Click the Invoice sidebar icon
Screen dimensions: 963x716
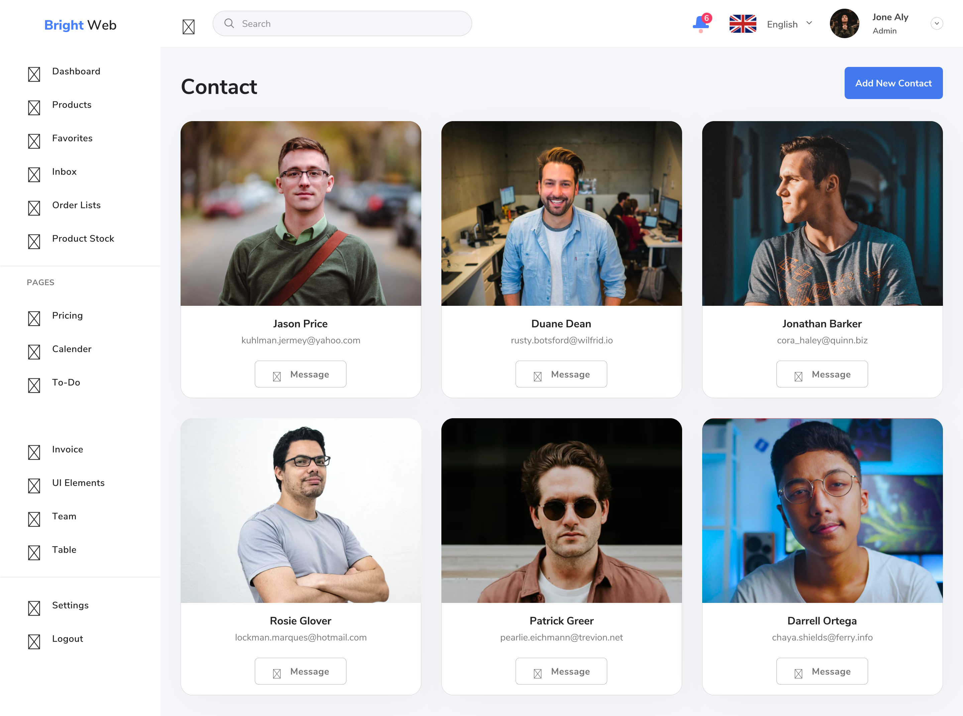[34, 449]
